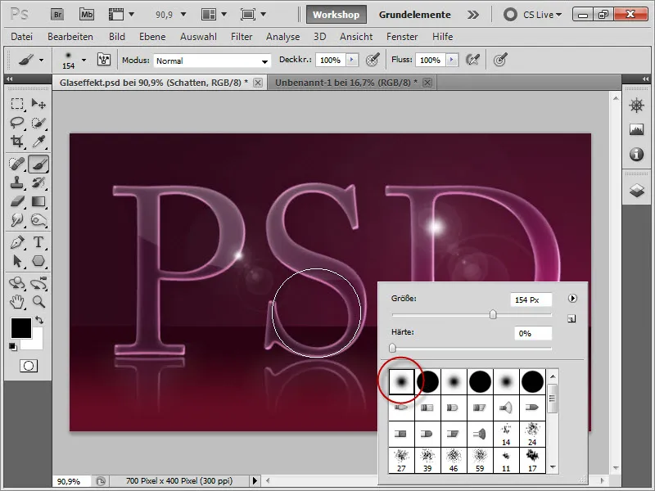Enable airbrush mode next to Fluss
This screenshot has width=655, height=491.
click(x=473, y=60)
